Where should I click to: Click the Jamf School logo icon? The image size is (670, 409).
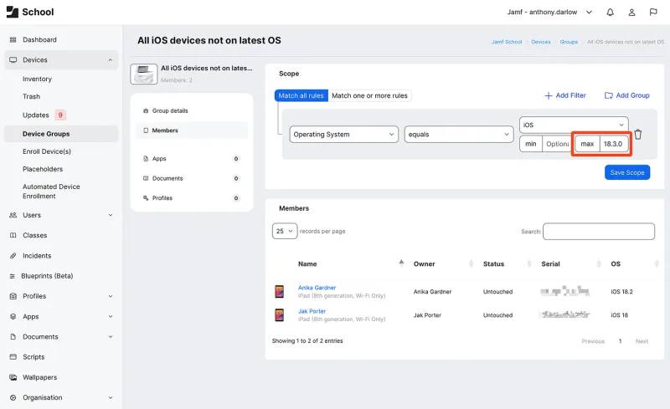click(13, 12)
